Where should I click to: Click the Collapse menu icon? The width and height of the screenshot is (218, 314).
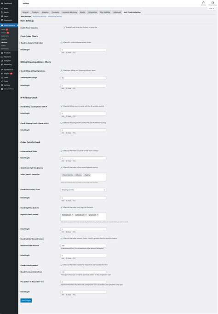2,89
